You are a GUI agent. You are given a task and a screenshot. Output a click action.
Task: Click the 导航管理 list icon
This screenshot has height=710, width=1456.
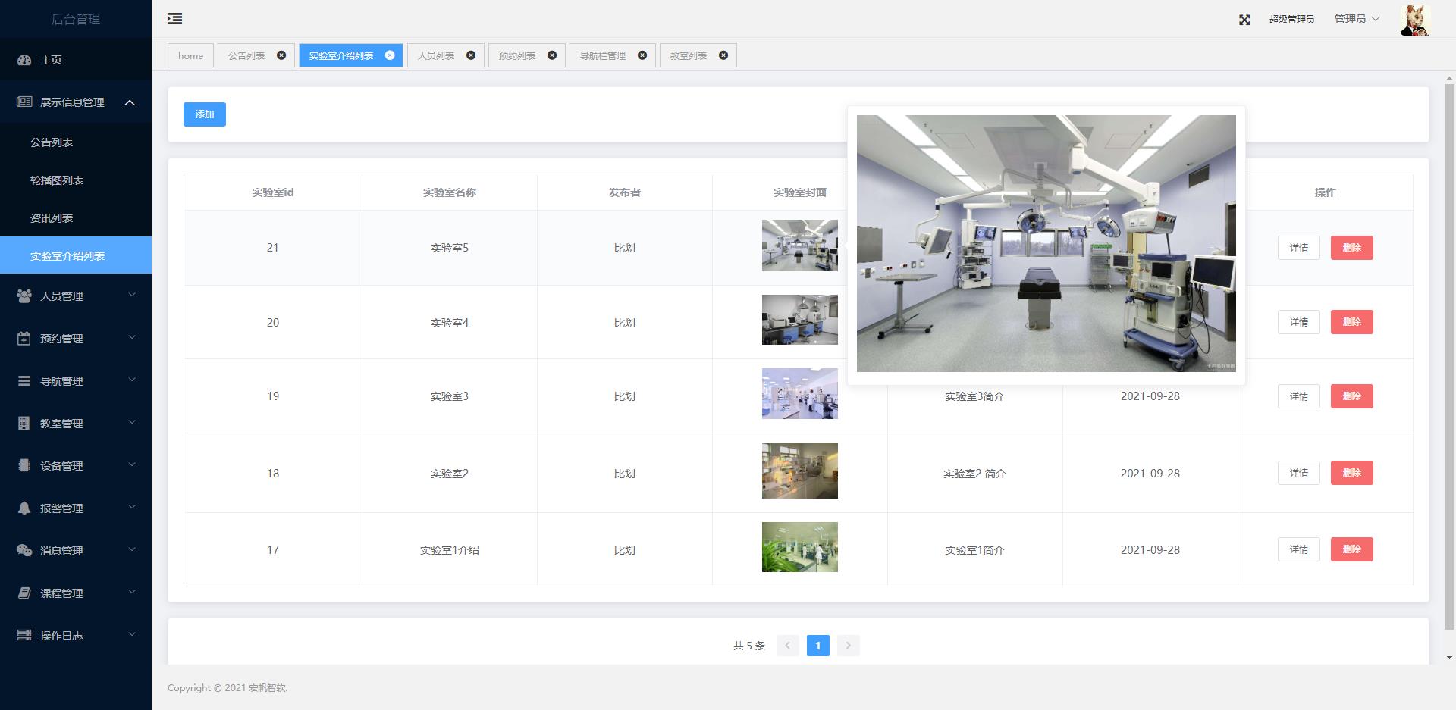coord(24,381)
